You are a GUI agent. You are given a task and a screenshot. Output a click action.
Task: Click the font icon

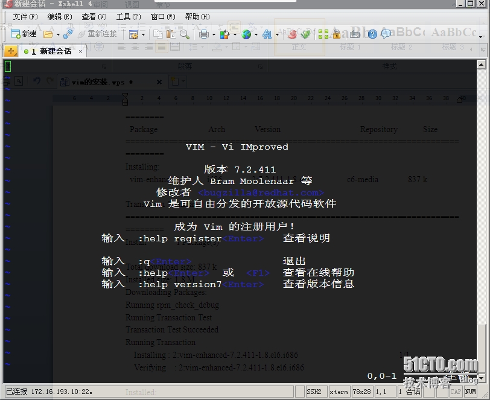click(x=267, y=34)
